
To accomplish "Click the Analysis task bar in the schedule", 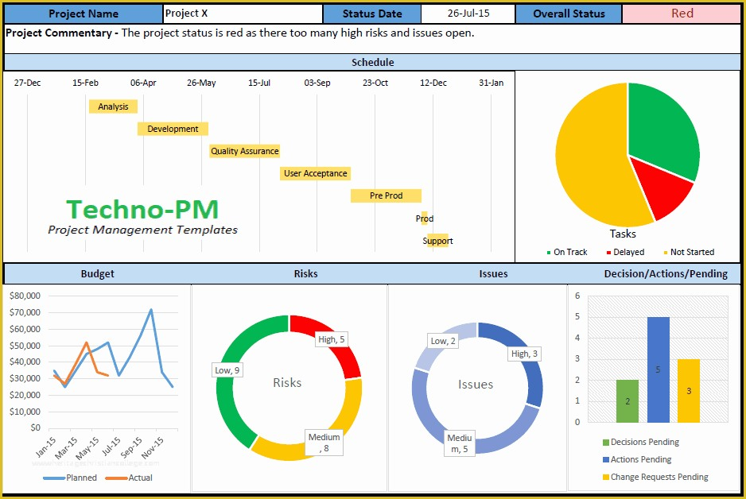I will click(113, 106).
